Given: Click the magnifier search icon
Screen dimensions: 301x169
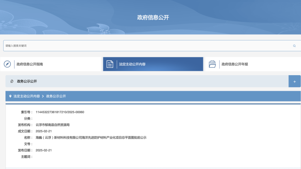Looking at the screenshot, I should [294, 46].
